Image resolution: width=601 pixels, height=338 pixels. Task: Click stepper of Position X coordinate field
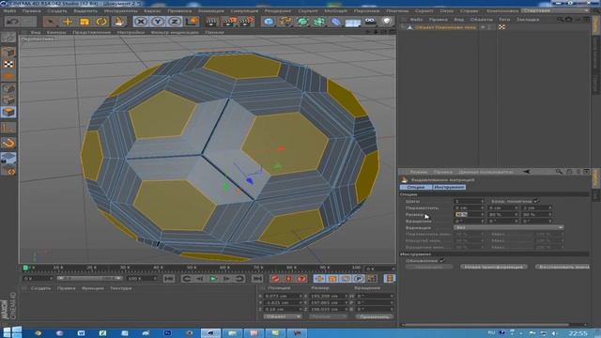[x=300, y=297]
